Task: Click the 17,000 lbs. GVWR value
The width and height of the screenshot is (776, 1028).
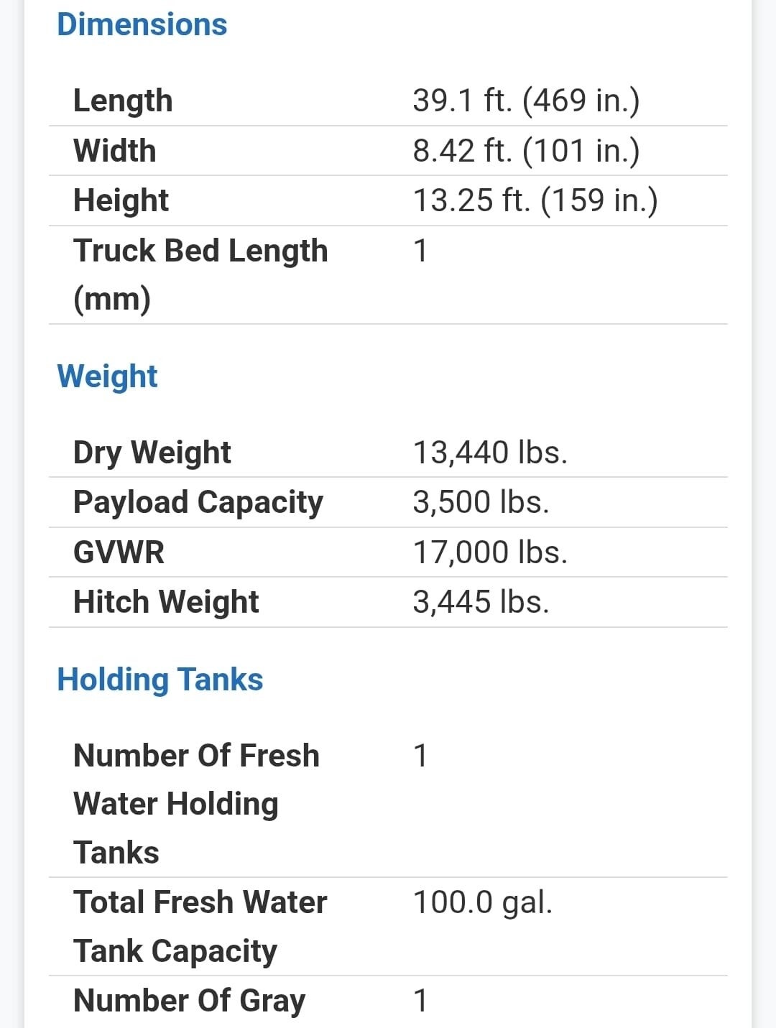Action: tap(489, 552)
